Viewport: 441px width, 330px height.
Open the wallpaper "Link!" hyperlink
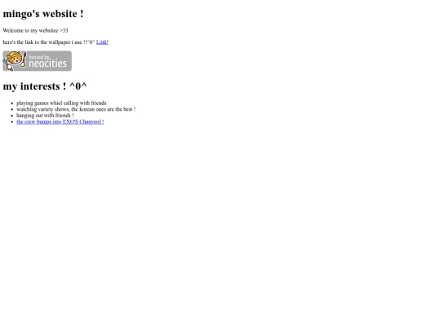tap(102, 42)
